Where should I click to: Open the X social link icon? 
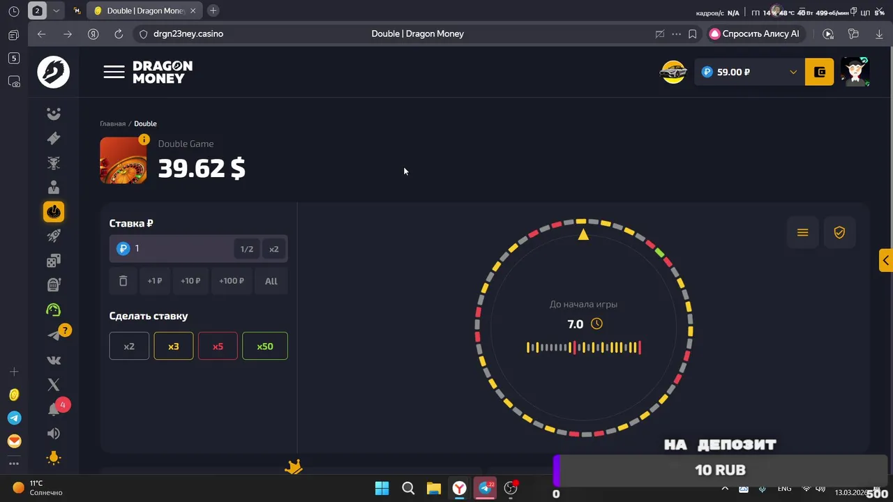tap(54, 384)
